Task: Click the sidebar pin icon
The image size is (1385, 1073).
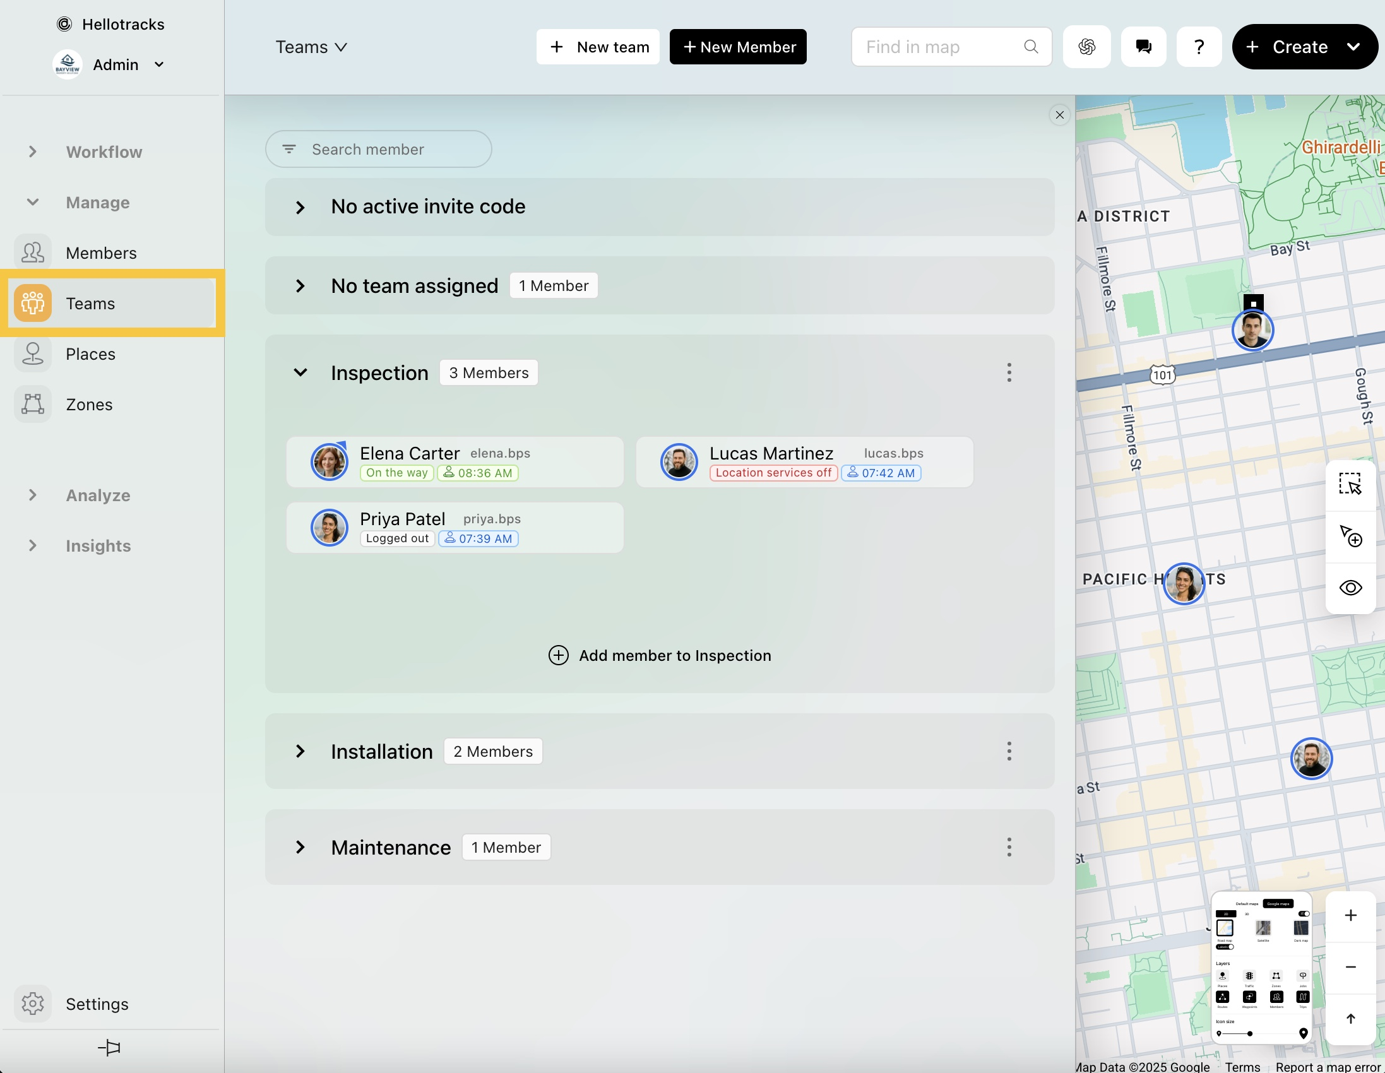Action: click(x=109, y=1047)
